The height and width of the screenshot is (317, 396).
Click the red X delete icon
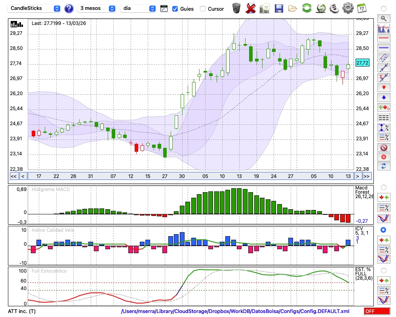tap(251, 8)
